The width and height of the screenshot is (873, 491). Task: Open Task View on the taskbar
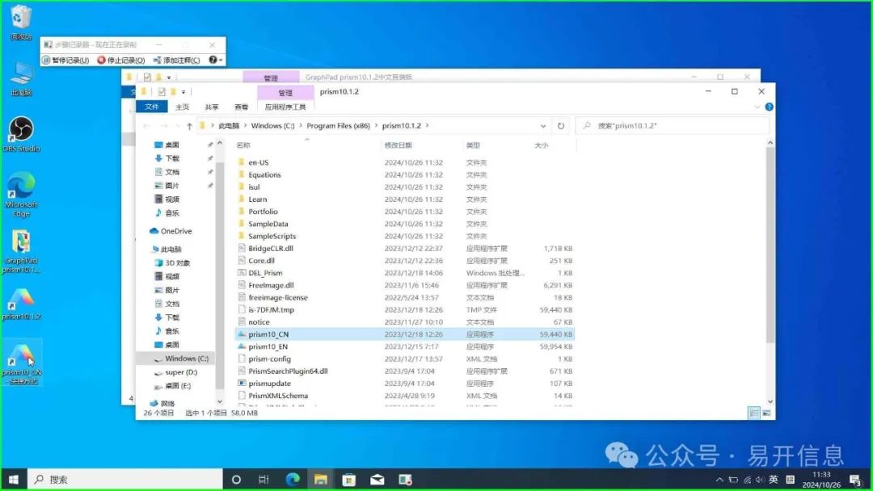264,480
